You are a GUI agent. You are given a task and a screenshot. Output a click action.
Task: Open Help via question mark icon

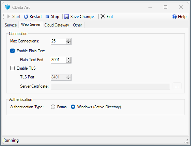tap(174, 17)
